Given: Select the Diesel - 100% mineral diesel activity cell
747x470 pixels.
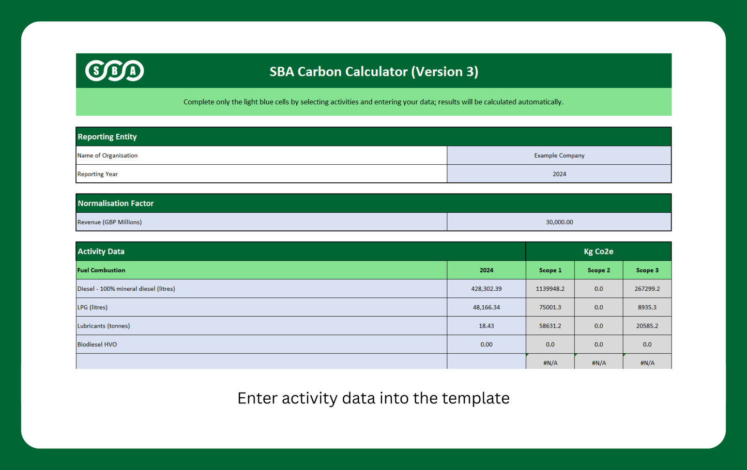Looking at the screenshot, I should click(x=262, y=289).
